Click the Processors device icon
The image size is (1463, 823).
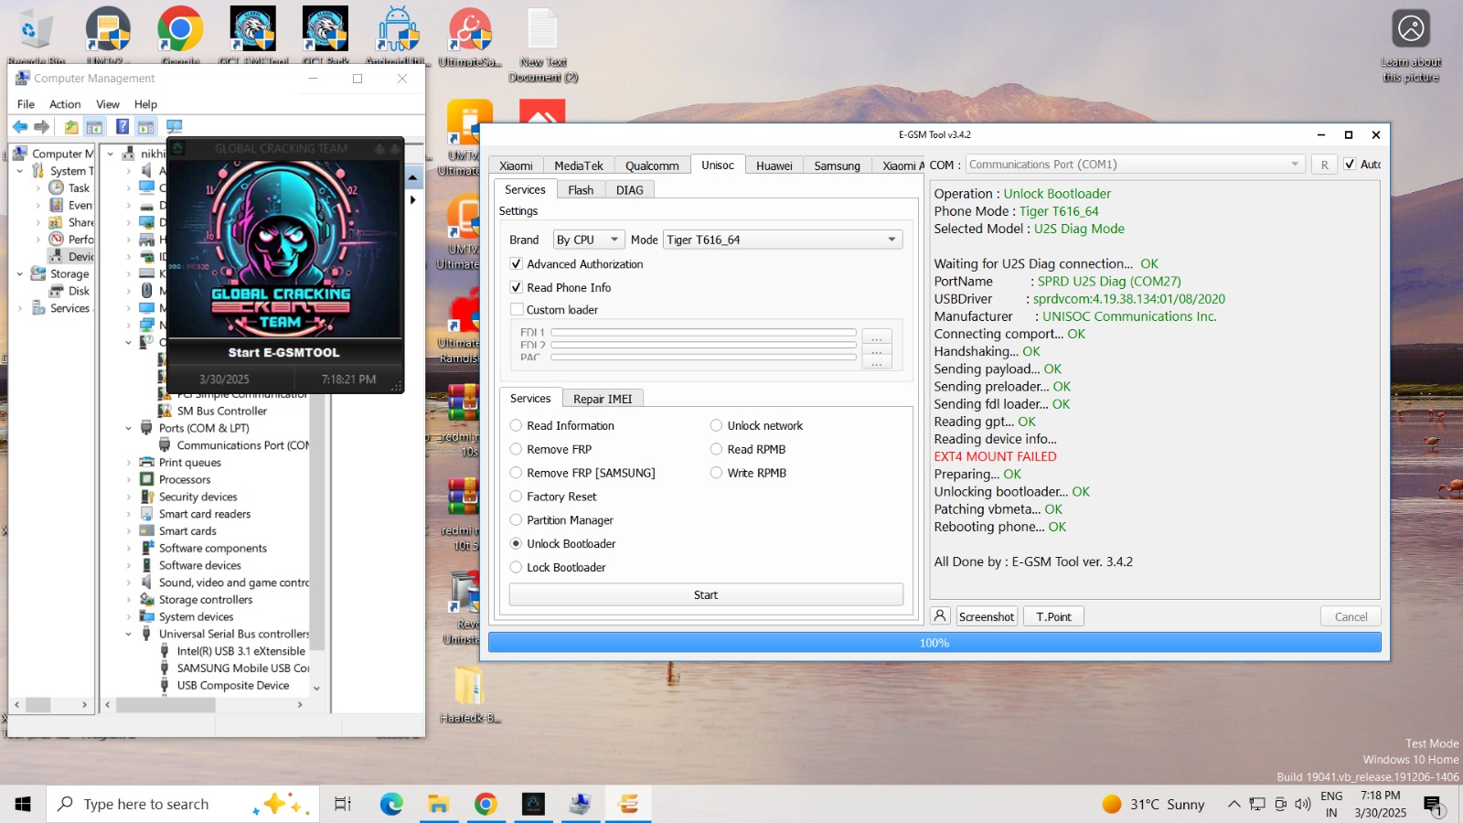click(x=146, y=479)
